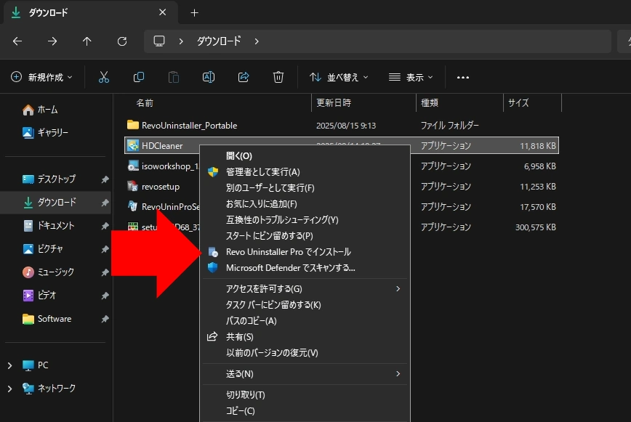Refresh the current folder
This screenshot has height=422, width=631.
coord(122,41)
